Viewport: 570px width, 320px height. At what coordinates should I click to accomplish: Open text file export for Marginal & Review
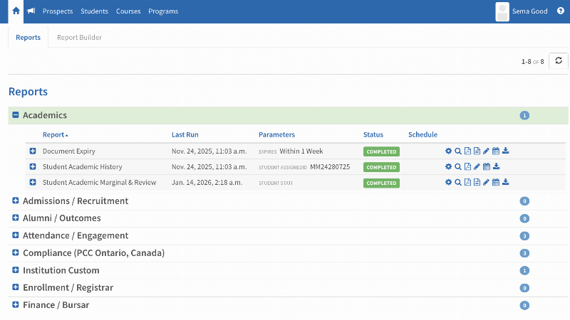click(x=477, y=183)
